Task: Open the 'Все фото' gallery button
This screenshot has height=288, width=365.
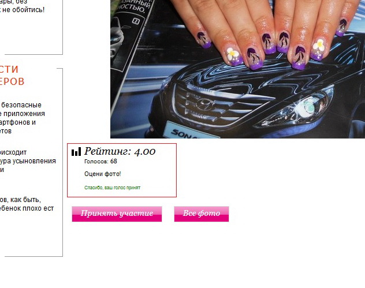Action: pos(202,214)
